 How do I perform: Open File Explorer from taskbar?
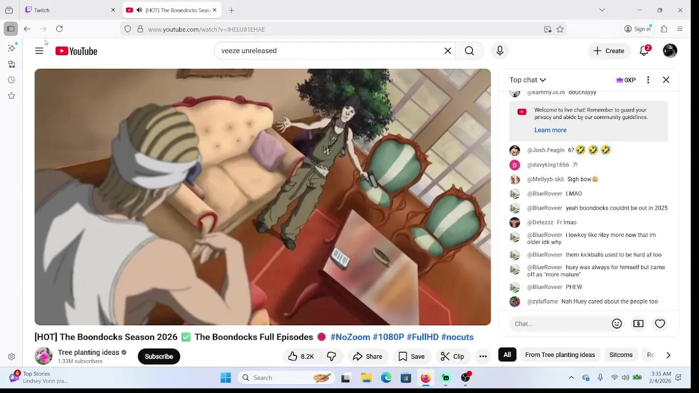click(x=366, y=378)
